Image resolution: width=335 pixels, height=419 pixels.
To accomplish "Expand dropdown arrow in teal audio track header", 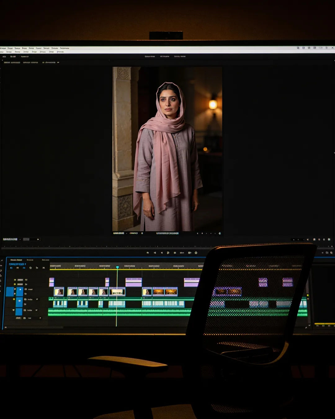I will [37, 299].
